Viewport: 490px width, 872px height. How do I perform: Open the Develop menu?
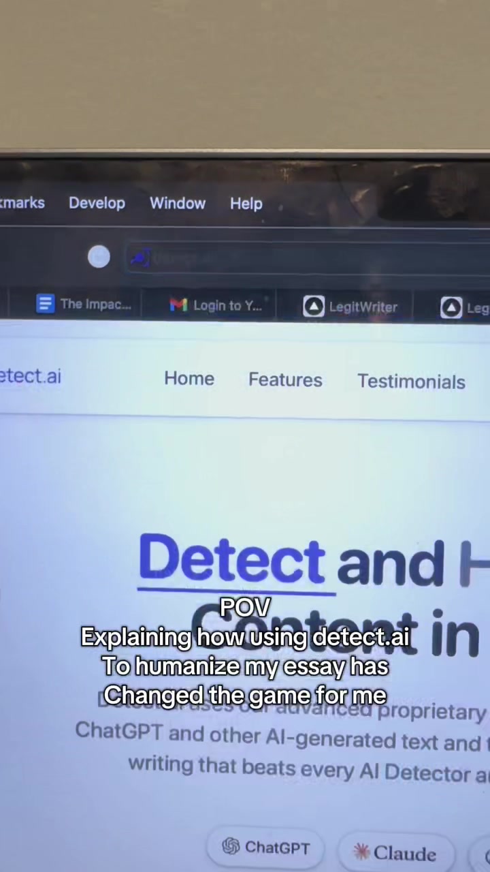click(x=97, y=203)
